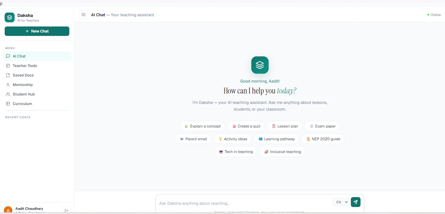This screenshot has height=214, width=445.
Task: Click the clipboard icon on Lesson plan
Action: tap(274, 126)
